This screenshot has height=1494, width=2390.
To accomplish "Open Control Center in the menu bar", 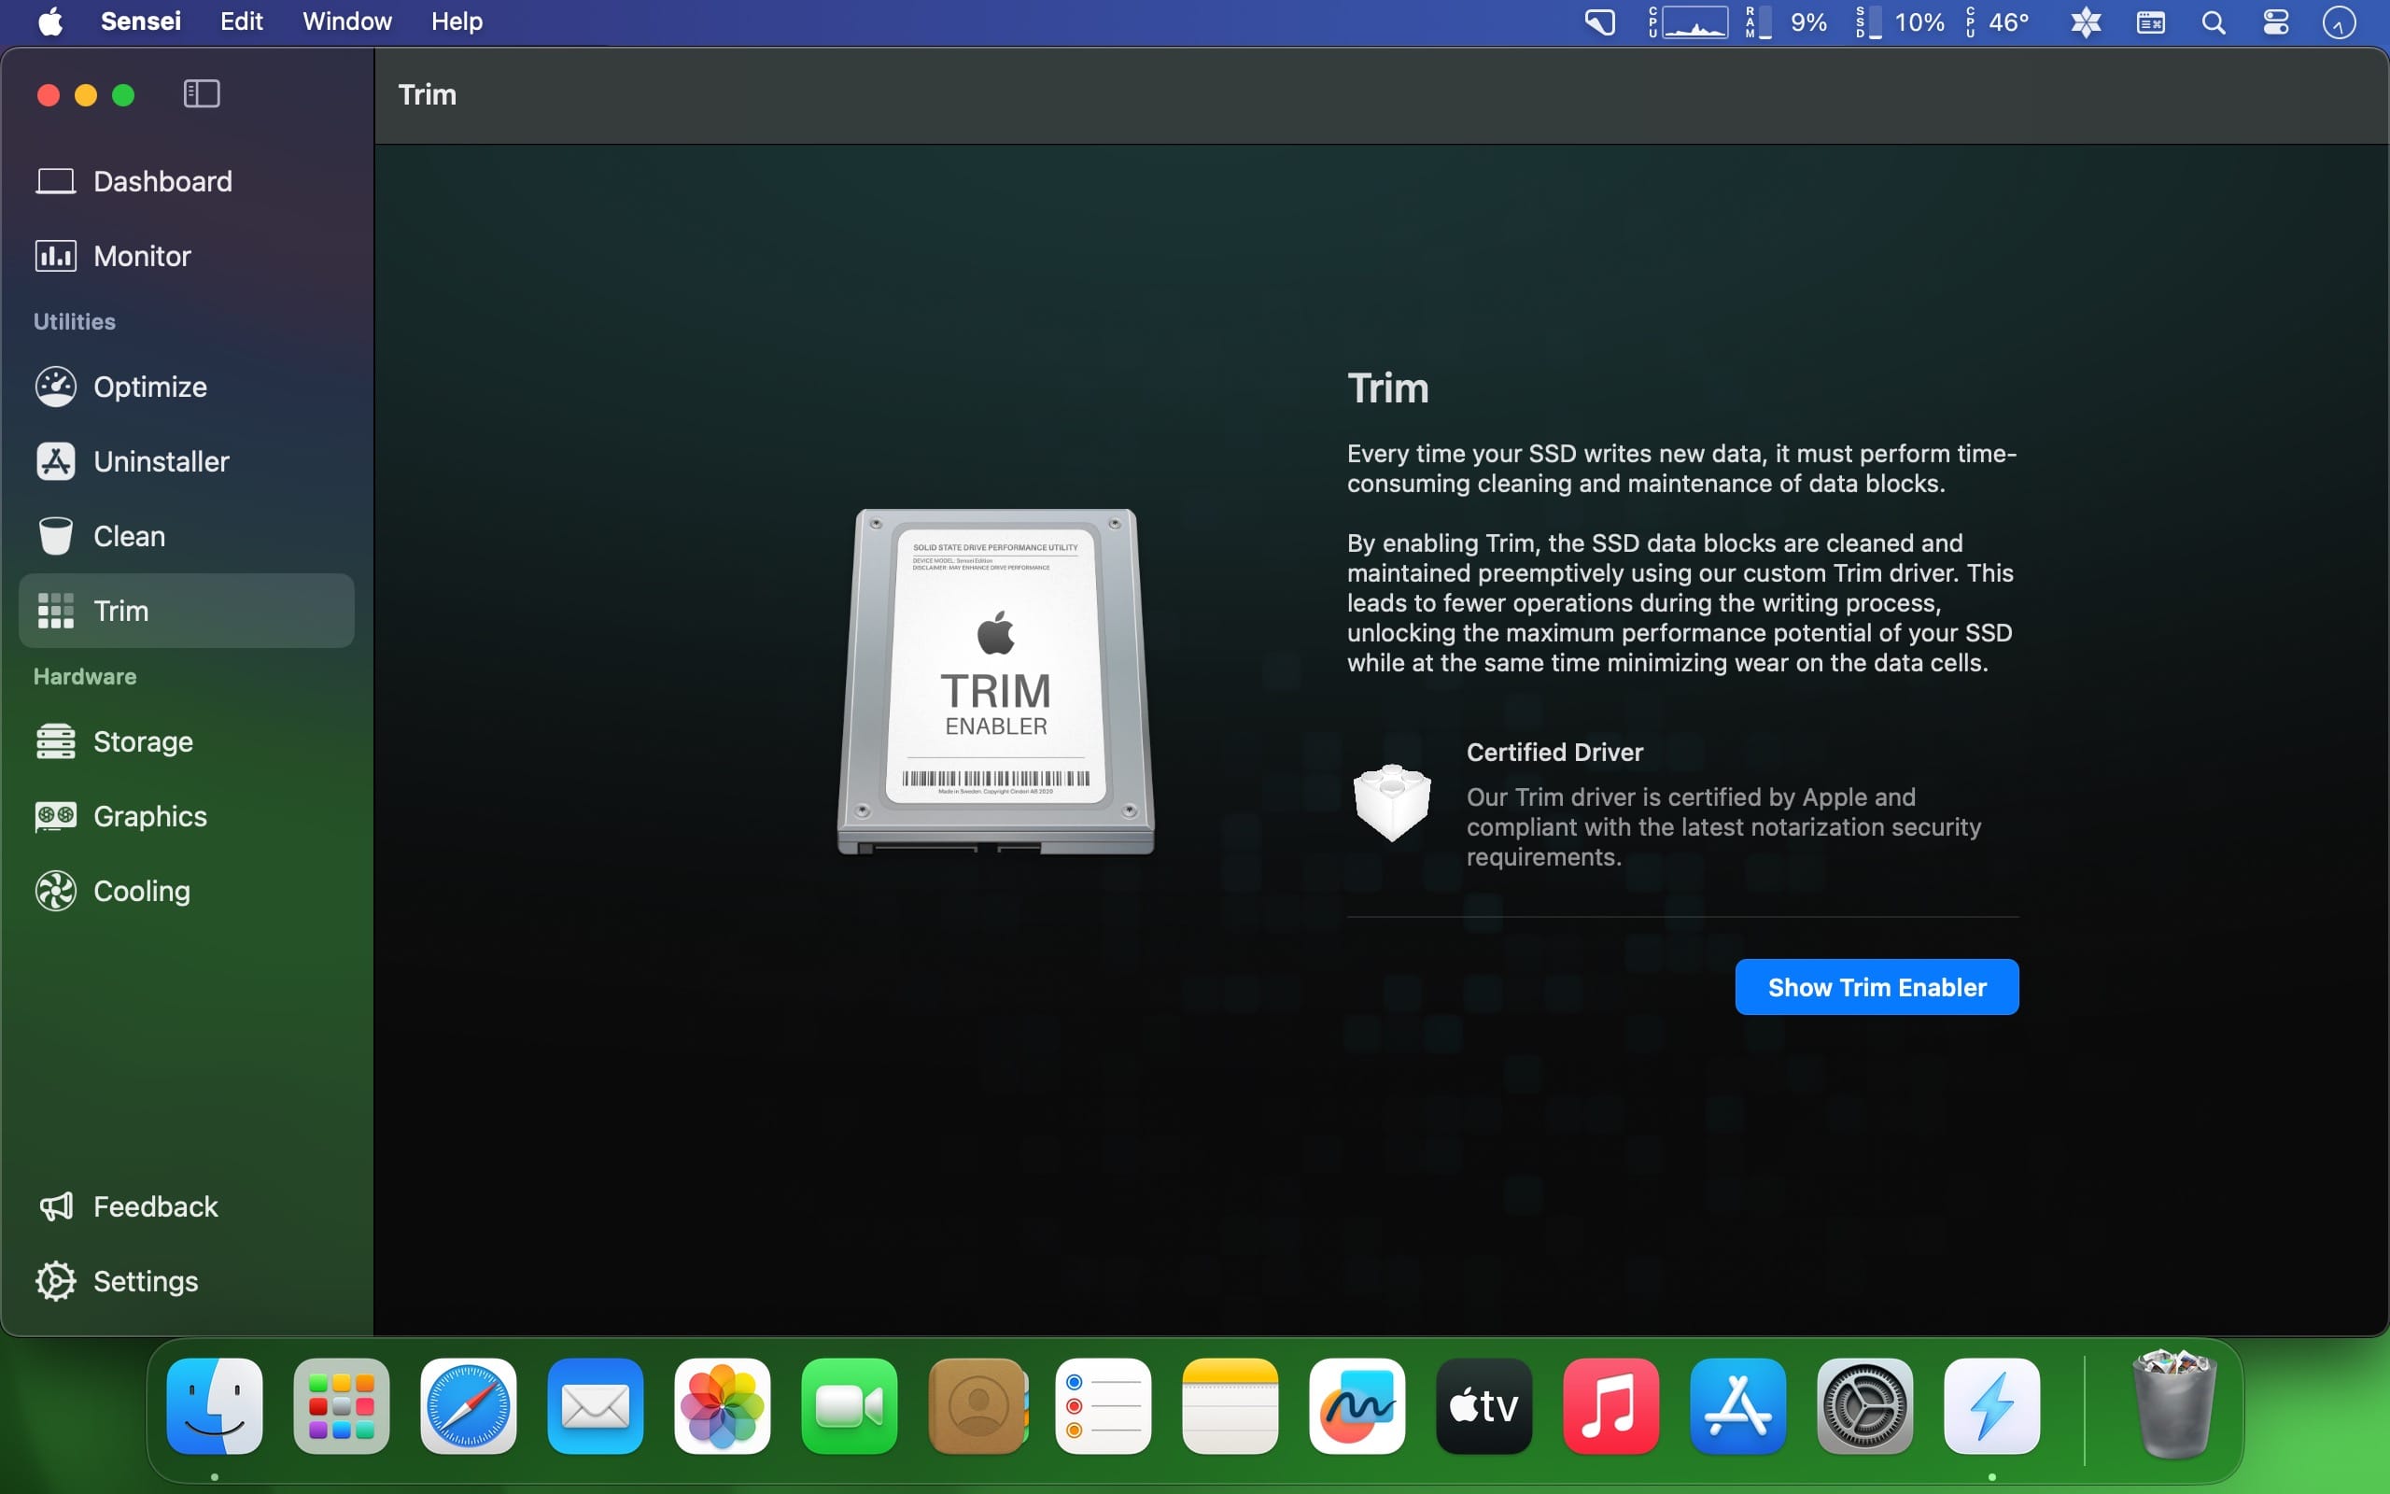I will [x=2275, y=21].
